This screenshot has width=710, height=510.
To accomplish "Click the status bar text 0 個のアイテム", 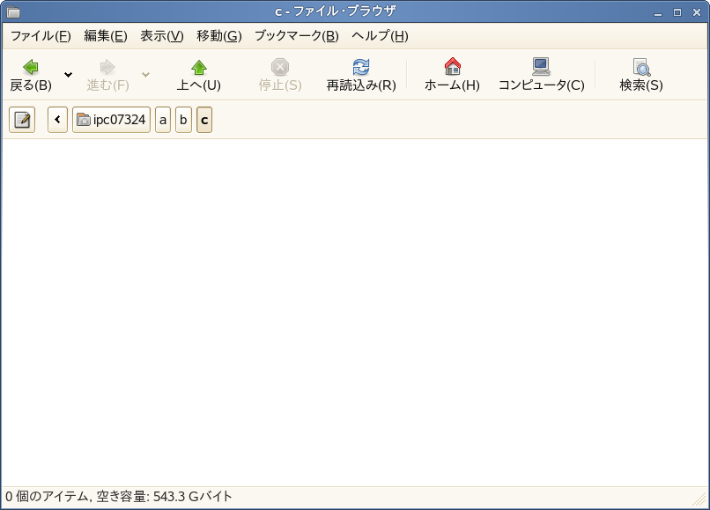I will tap(47, 497).
